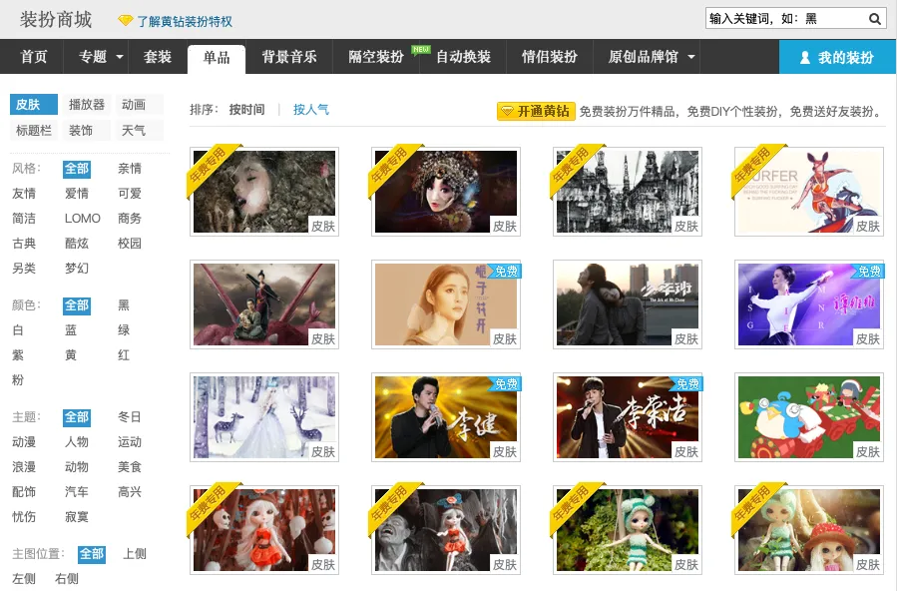Filter color by 红
The height and width of the screenshot is (591, 897).
pos(124,355)
